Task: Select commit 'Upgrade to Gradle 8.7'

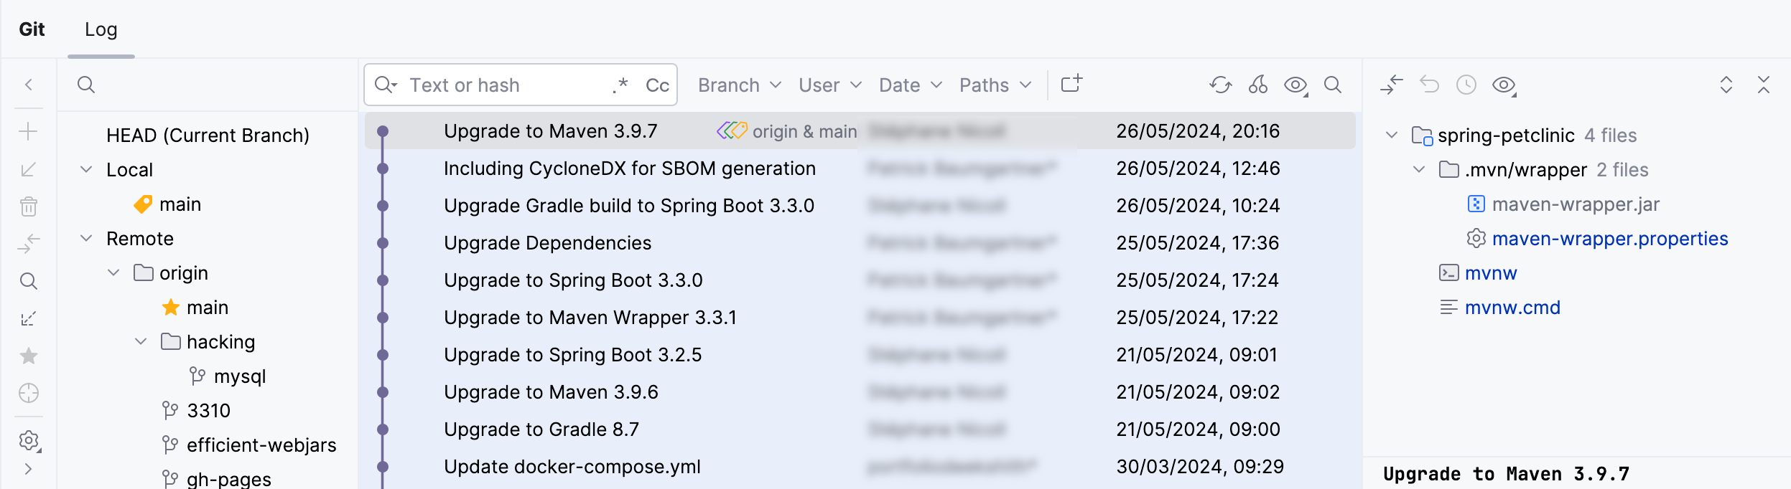Action: pos(541,429)
